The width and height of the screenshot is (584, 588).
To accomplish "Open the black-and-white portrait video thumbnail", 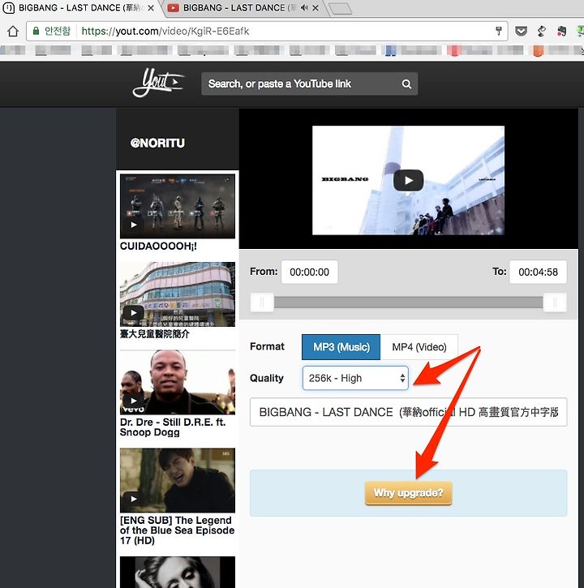I will [x=178, y=573].
